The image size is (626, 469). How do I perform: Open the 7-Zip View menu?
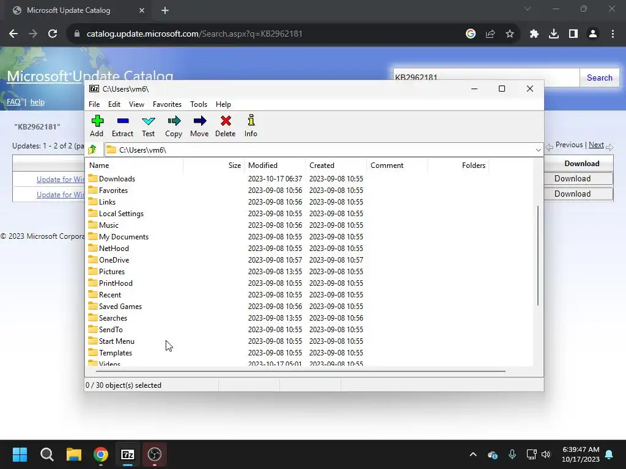(x=136, y=104)
